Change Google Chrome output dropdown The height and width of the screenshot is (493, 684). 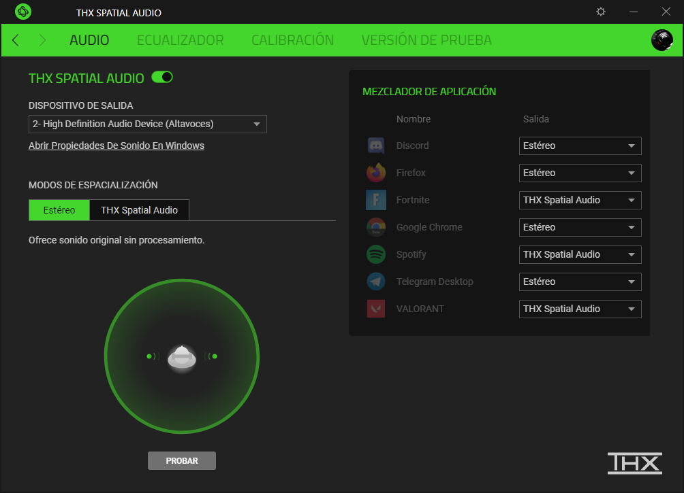(580, 227)
